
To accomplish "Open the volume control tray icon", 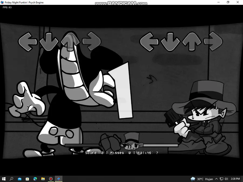I will tap(226, 179).
